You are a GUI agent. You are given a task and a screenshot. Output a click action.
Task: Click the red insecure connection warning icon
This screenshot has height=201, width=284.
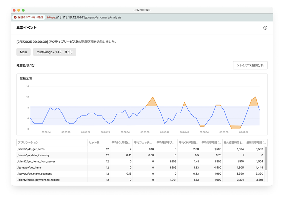(15, 17)
